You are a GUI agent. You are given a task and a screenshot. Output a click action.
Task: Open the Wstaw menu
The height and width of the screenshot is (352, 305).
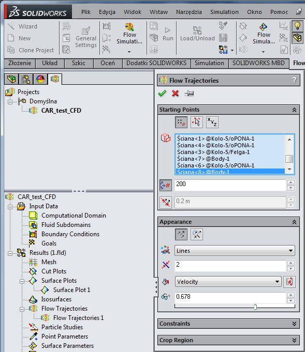pyautogui.click(x=159, y=12)
